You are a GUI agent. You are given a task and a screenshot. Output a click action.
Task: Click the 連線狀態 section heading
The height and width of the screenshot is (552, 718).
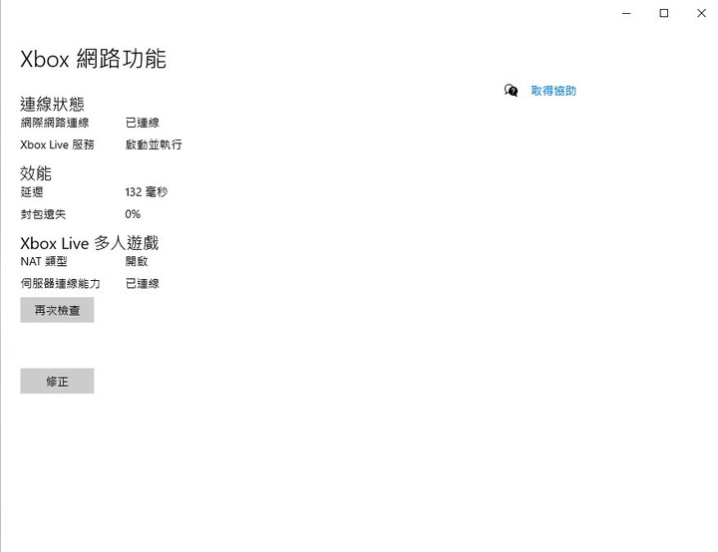point(52,104)
